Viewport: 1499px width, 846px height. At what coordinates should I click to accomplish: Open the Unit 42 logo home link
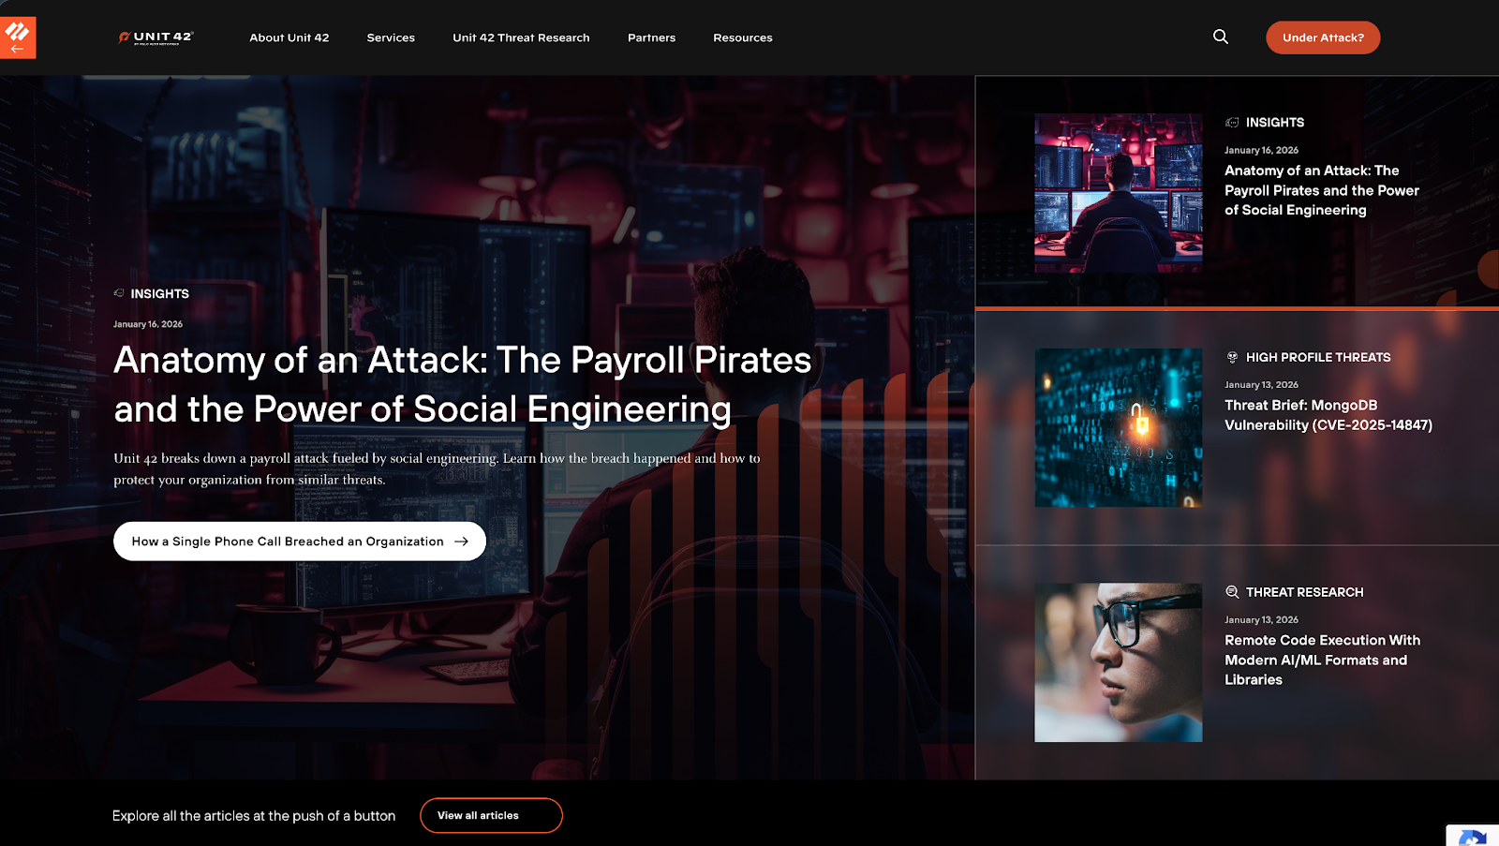[156, 37]
